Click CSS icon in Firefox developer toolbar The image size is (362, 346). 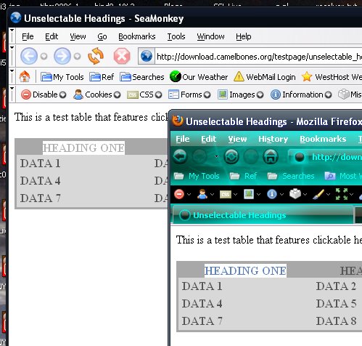226,194
